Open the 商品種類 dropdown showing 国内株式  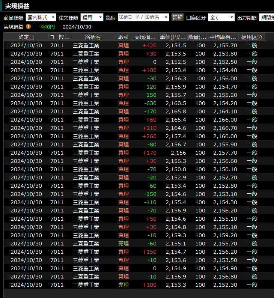[x=41, y=18]
